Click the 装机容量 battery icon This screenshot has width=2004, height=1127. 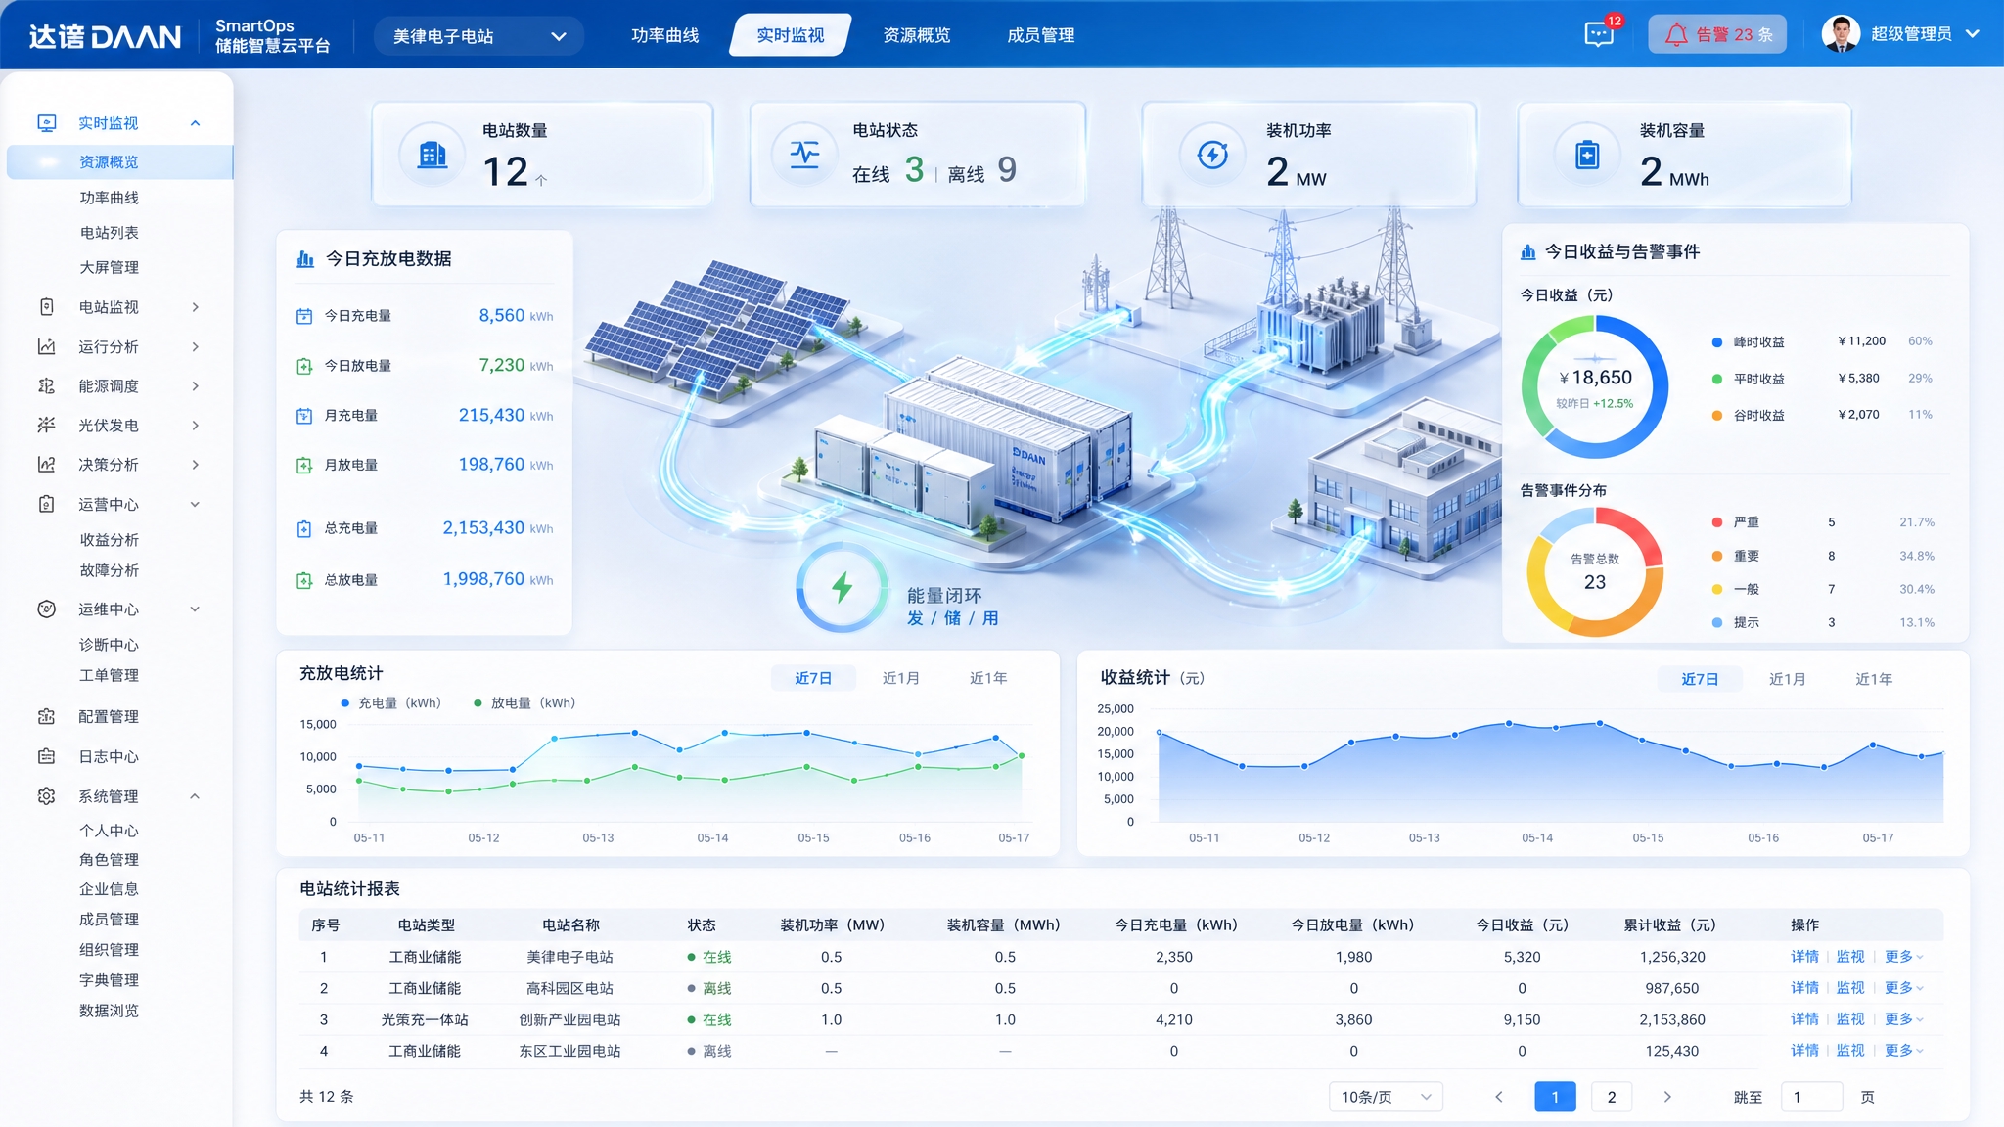[1587, 155]
